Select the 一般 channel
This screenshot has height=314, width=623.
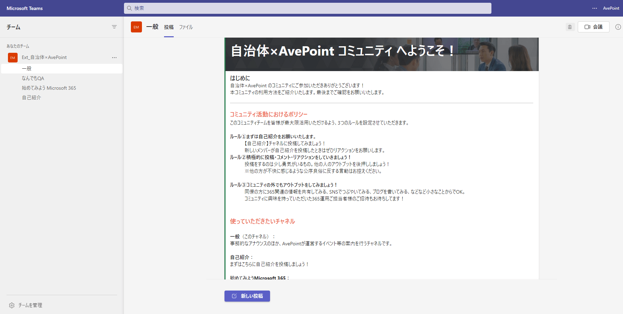(x=62, y=69)
